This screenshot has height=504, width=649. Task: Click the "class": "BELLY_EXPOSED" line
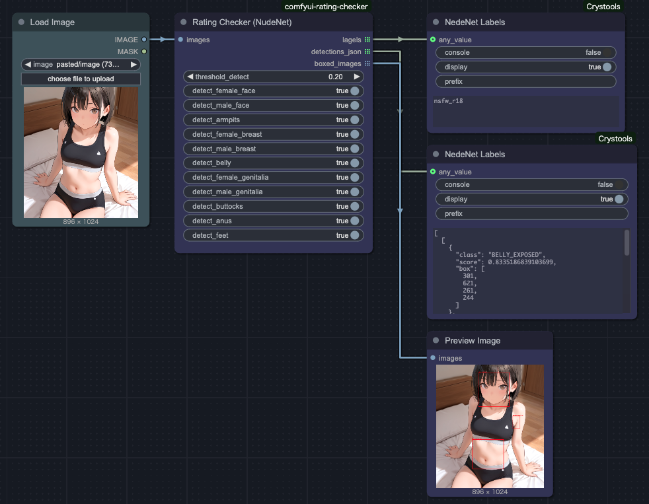[500, 255]
